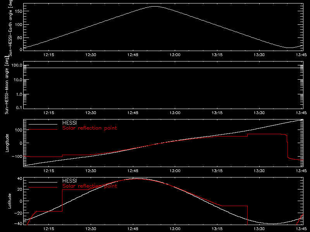Click white HESSI legend line in Longitude plot
Screen dimensions: 310x232
pyautogui.click(x=43, y=124)
